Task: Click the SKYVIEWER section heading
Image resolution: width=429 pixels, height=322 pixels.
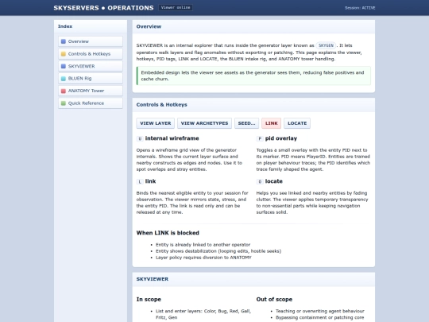Action: 153,279
